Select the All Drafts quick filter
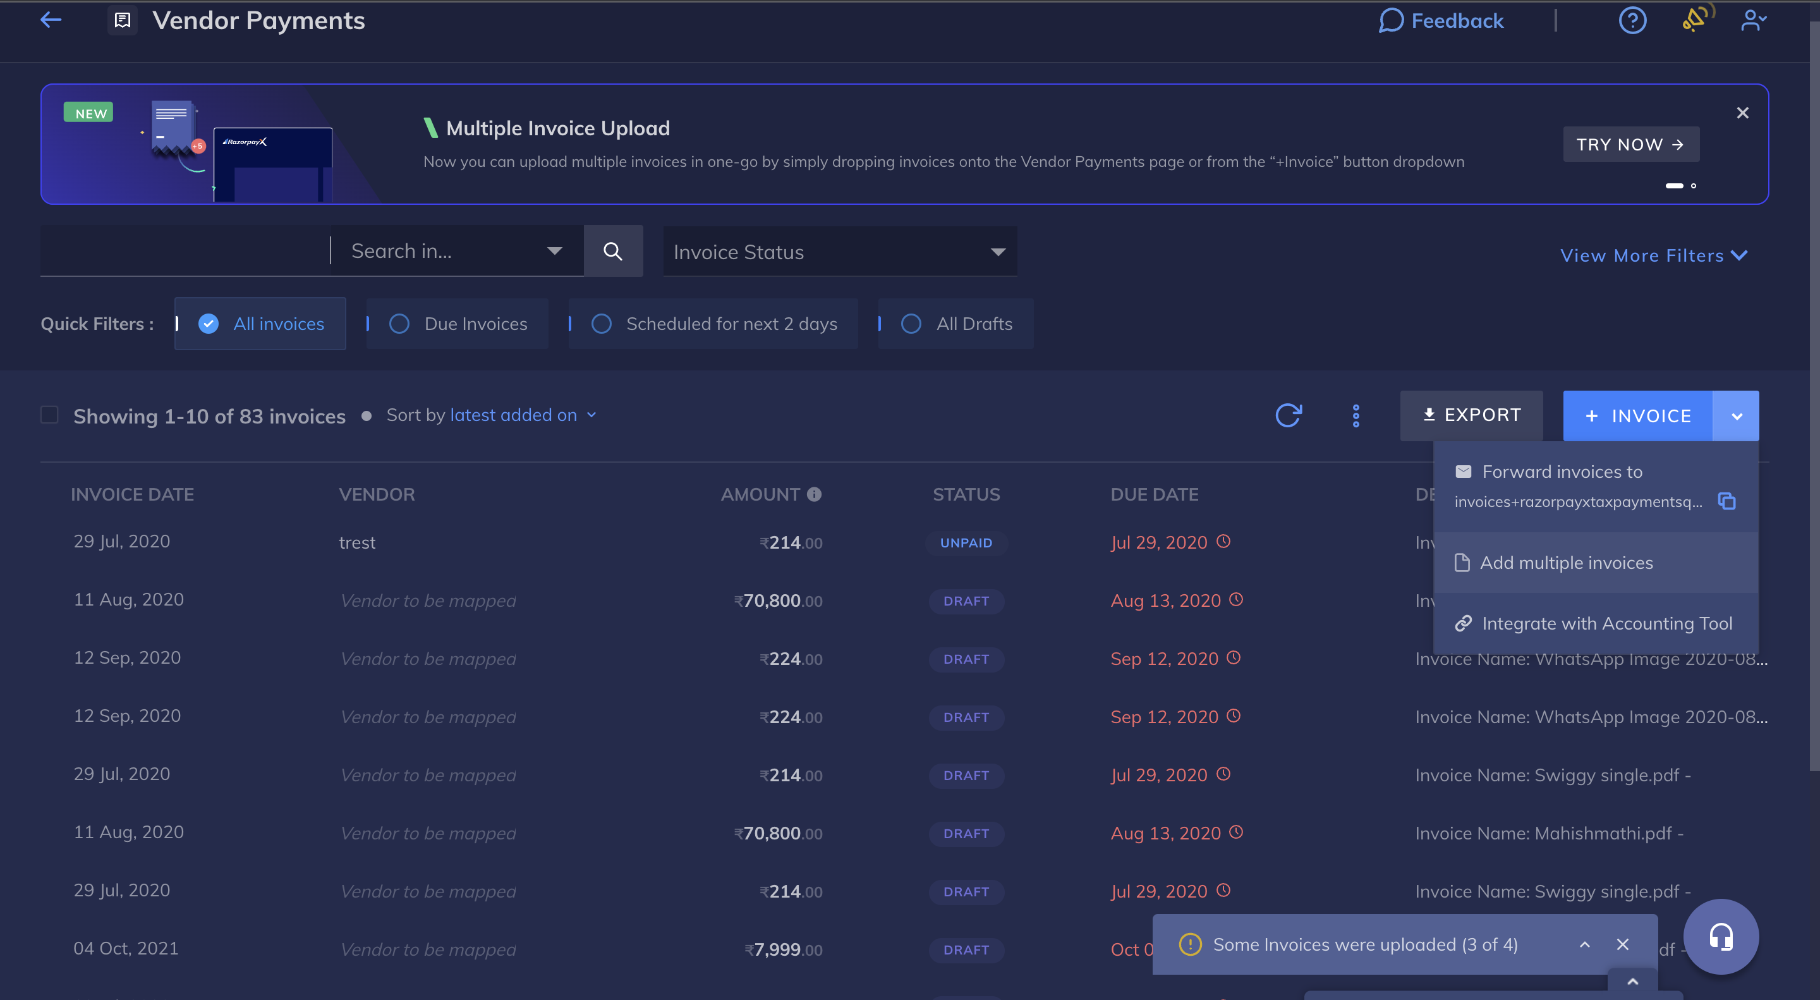 (x=955, y=324)
